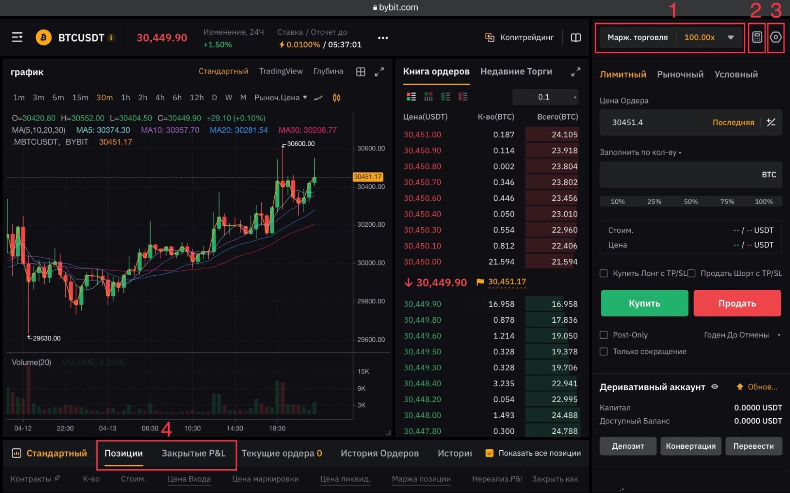Open order book 0.1 grouping dropdown
The height and width of the screenshot is (493, 790).
point(545,97)
